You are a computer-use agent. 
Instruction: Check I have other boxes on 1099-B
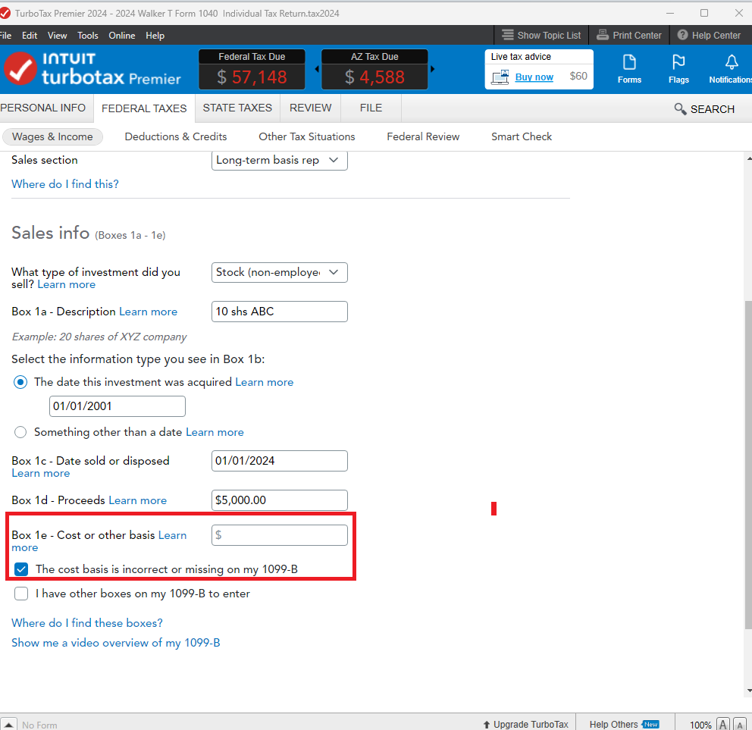(x=21, y=594)
